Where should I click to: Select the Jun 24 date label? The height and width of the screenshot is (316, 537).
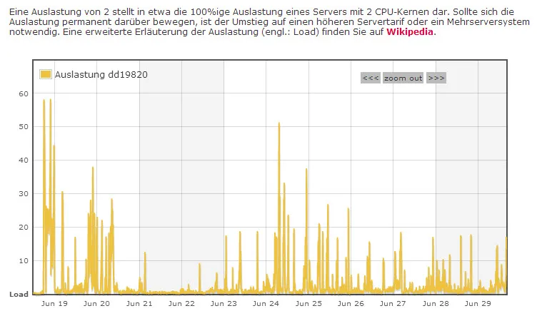[266, 303]
